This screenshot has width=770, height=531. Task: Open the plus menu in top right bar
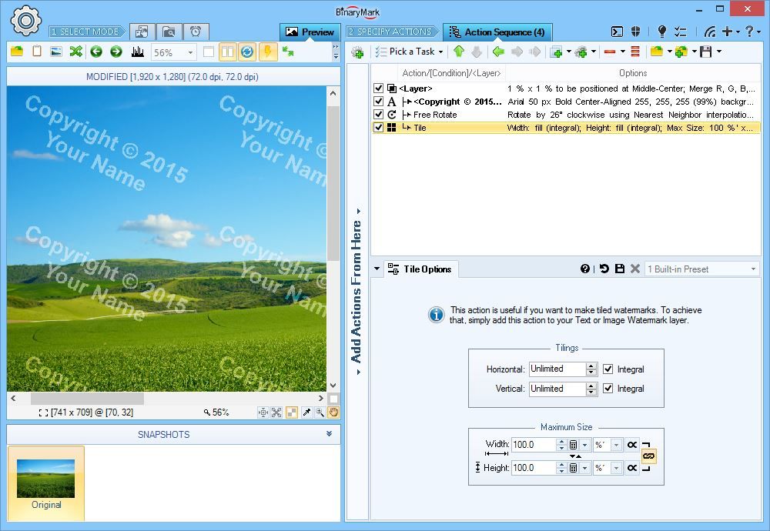[x=731, y=32]
